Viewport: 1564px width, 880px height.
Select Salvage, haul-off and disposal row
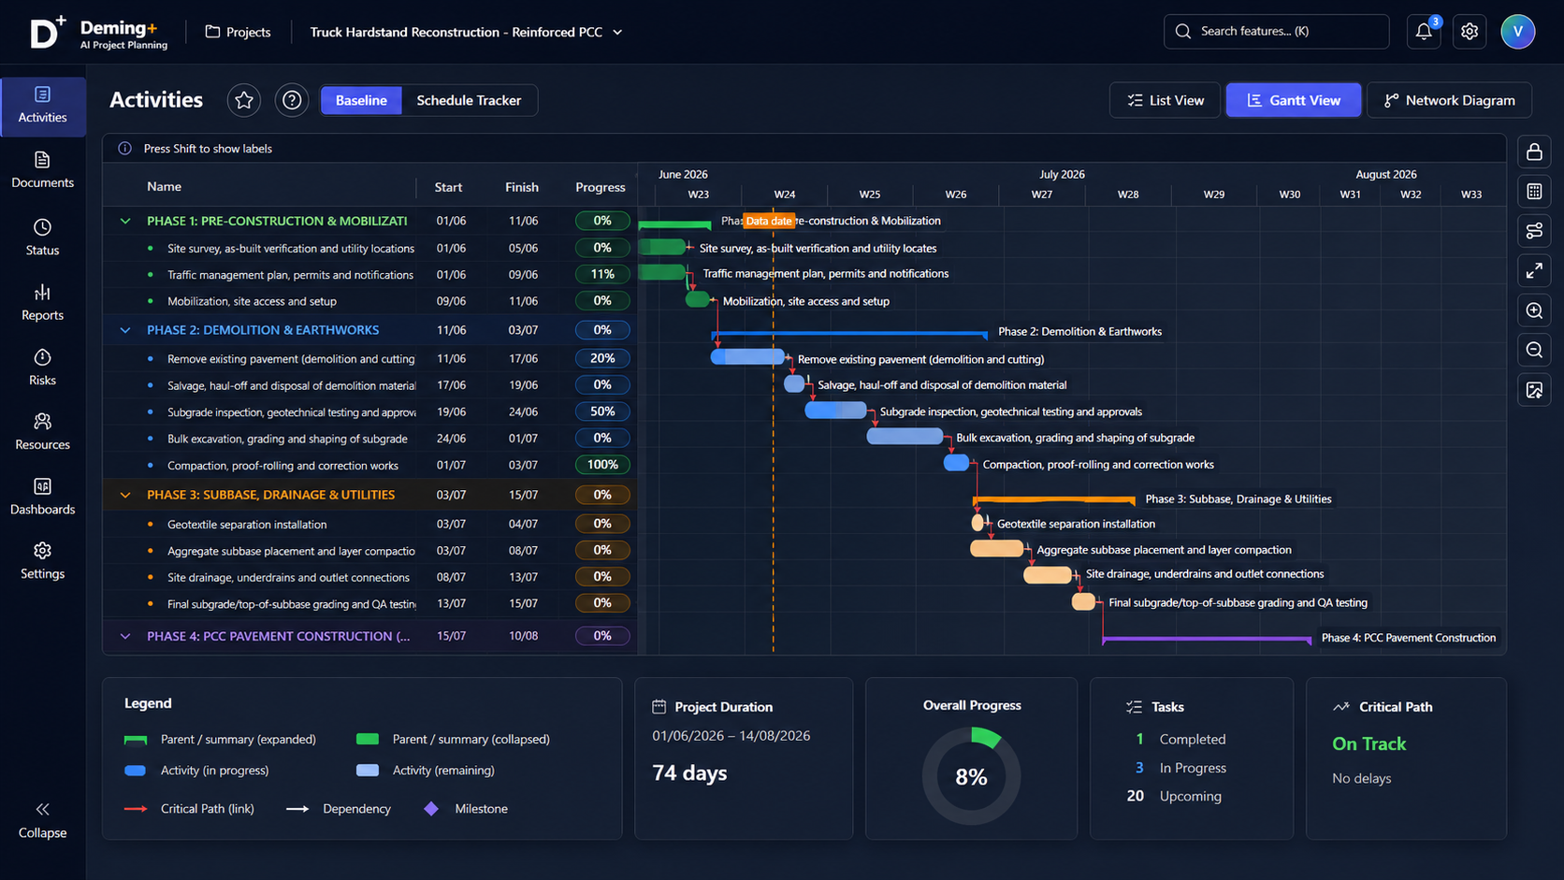pyautogui.click(x=369, y=385)
